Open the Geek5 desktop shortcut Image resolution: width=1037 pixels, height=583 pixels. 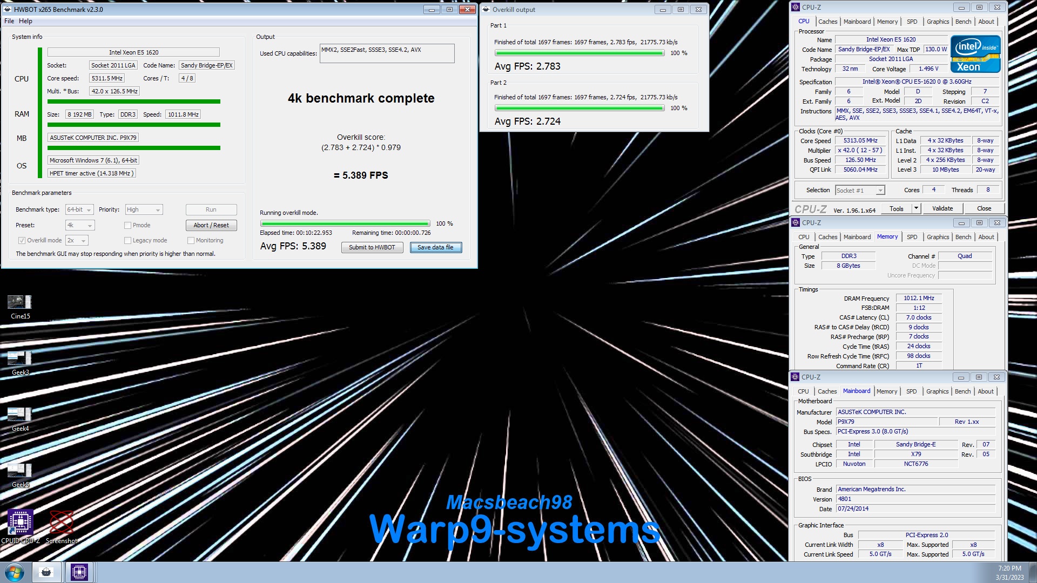pyautogui.click(x=20, y=476)
